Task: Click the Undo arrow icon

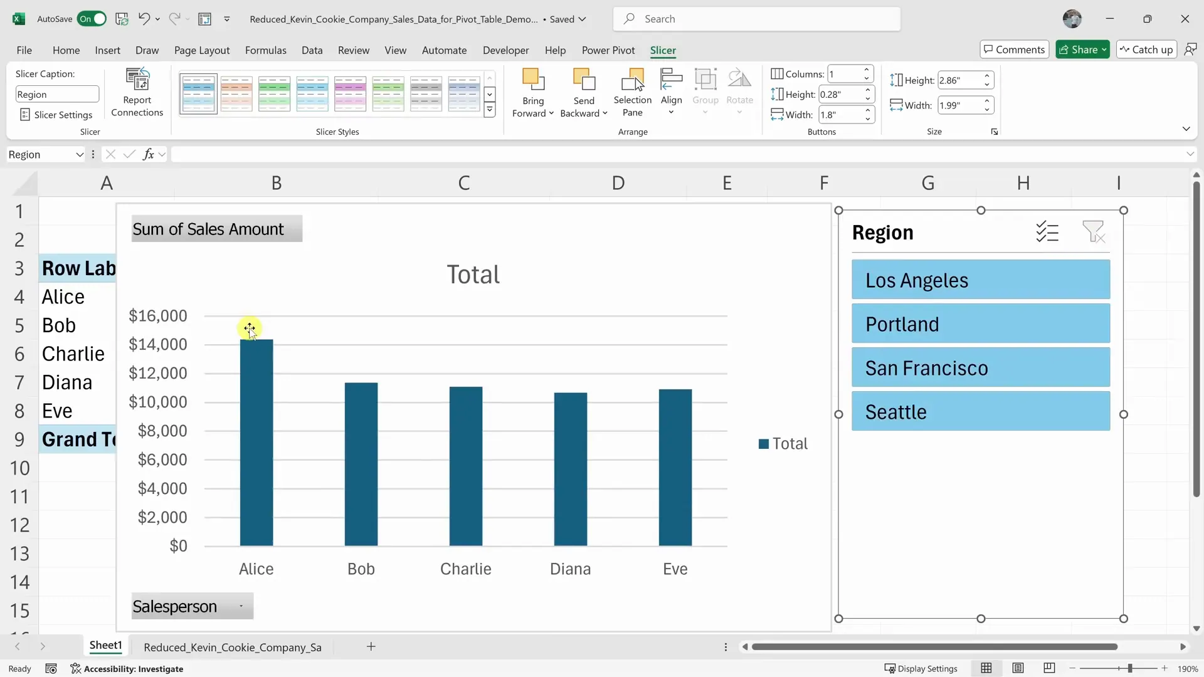Action: 144,19
